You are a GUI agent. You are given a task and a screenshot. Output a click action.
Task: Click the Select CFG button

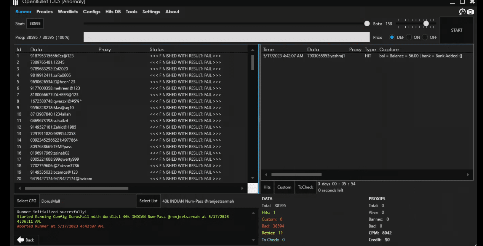click(27, 201)
